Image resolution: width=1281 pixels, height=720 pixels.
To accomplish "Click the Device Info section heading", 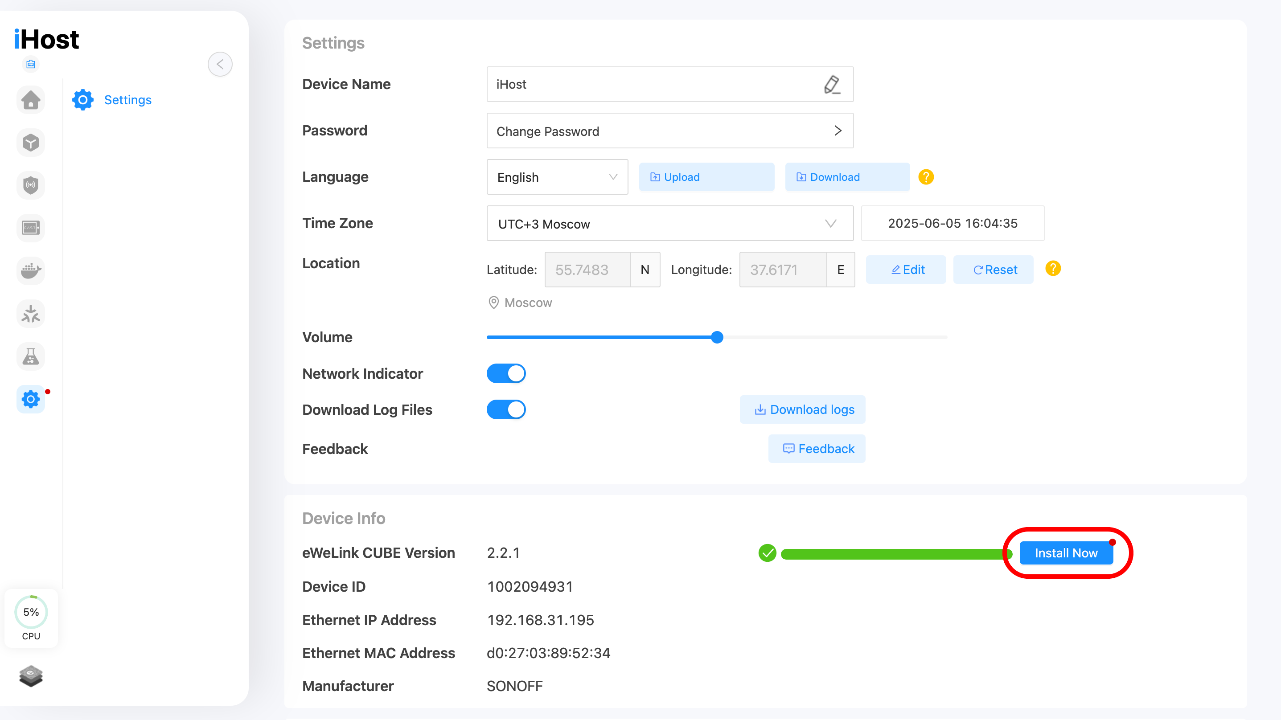I will 344,519.
